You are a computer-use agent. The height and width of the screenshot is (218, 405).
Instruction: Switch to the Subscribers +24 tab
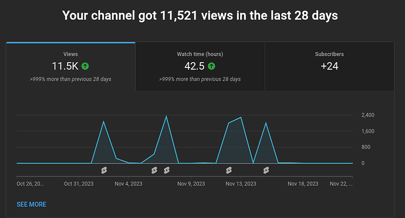329,67
